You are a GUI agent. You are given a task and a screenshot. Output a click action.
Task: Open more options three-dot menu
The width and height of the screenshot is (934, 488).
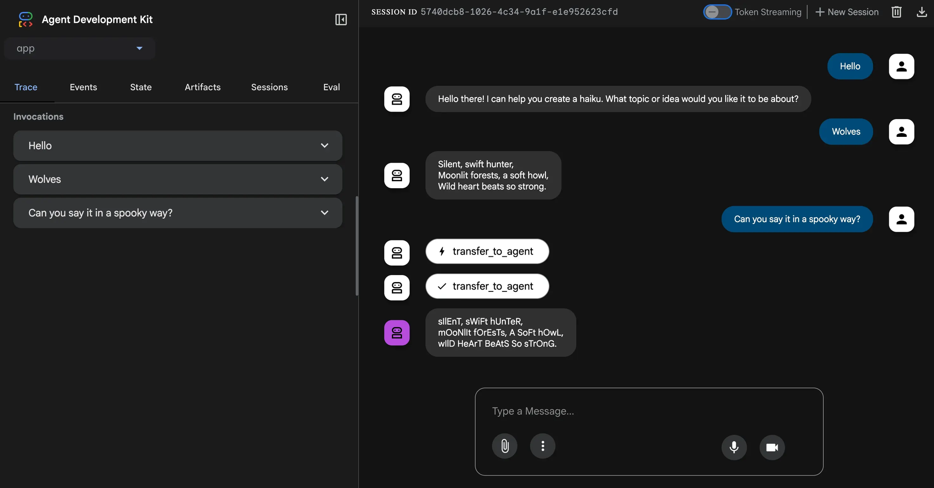point(542,446)
